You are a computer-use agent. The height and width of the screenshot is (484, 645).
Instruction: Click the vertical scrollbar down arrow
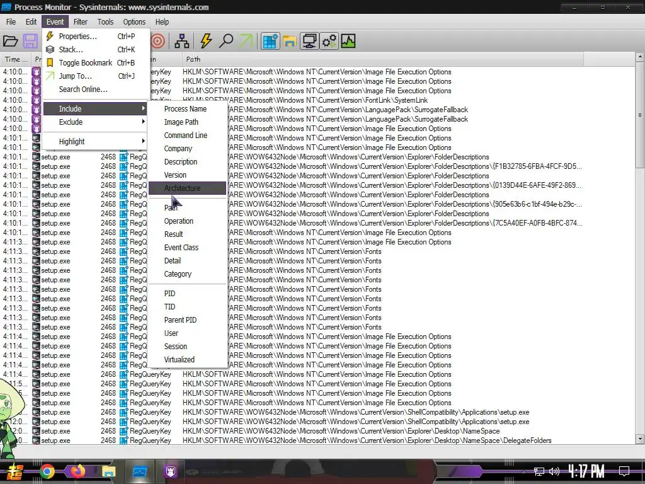tap(640, 439)
